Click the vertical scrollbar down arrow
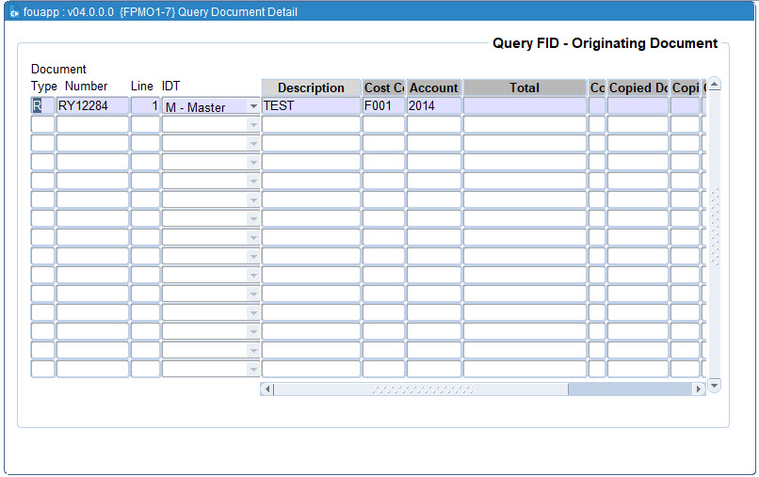The height and width of the screenshot is (477, 759). point(714,385)
